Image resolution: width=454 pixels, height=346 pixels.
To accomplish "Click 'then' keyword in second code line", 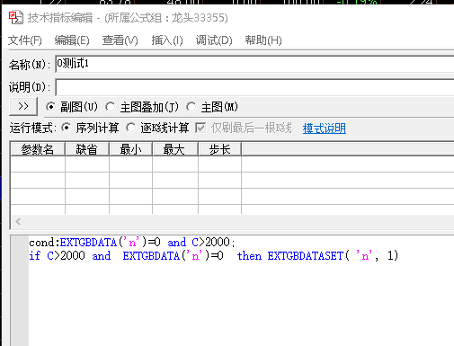I will (249, 256).
